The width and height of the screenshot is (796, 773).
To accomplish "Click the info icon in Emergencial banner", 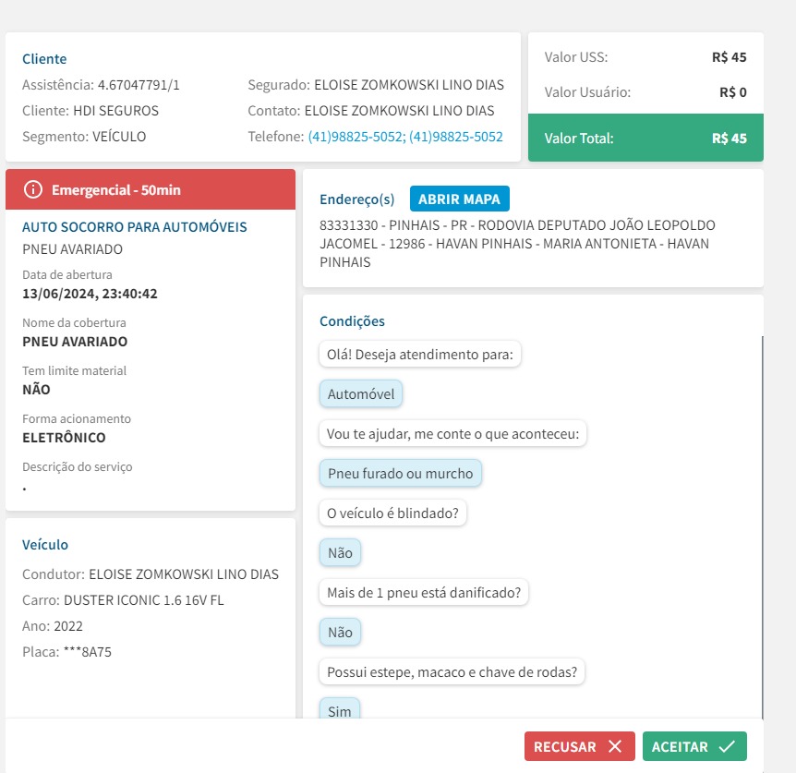I will pyautogui.click(x=33, y=189).
